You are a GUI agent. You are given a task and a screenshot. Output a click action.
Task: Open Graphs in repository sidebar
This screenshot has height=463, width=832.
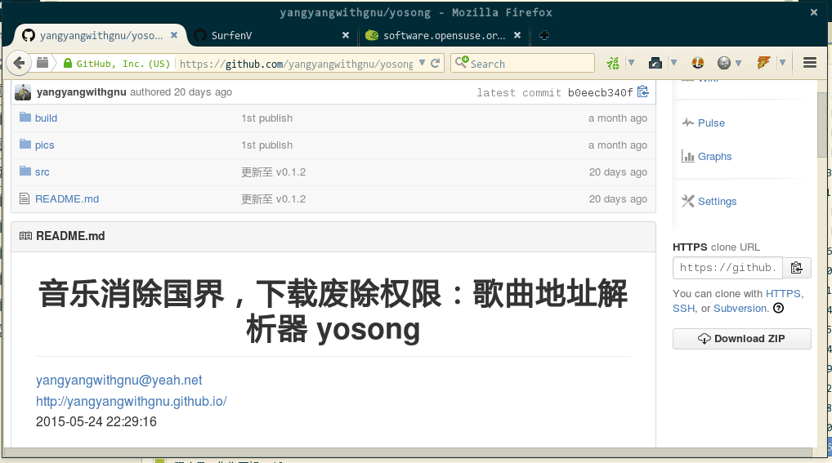(715, 157)
